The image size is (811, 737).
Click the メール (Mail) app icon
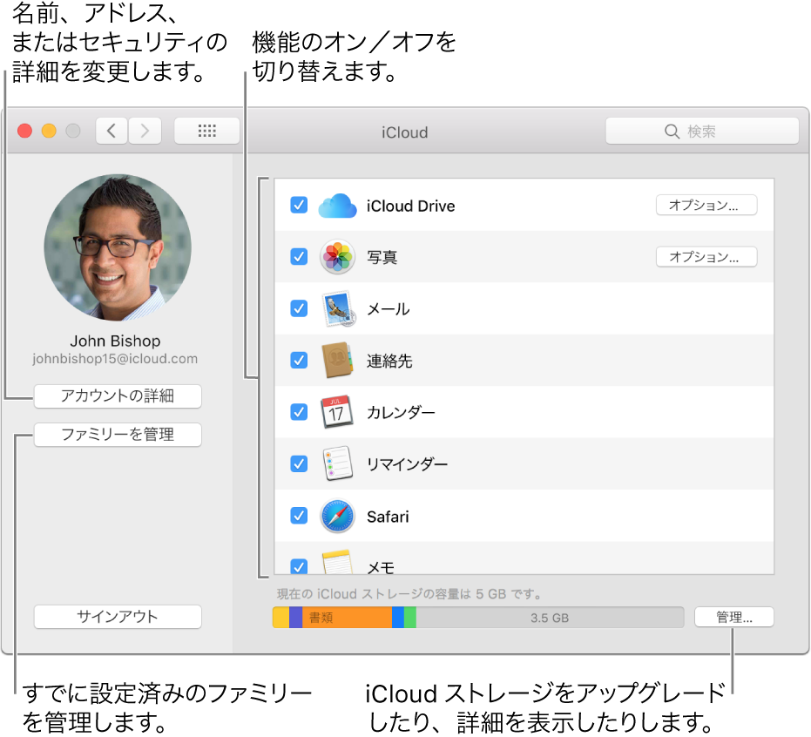click(338, 308)
